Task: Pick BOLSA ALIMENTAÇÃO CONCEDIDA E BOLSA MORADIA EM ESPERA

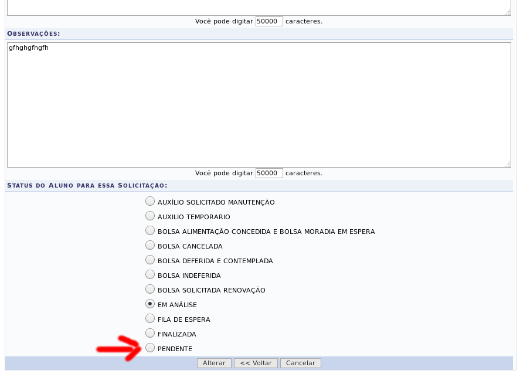Action: pyautogui.click(x=150, y=230)
